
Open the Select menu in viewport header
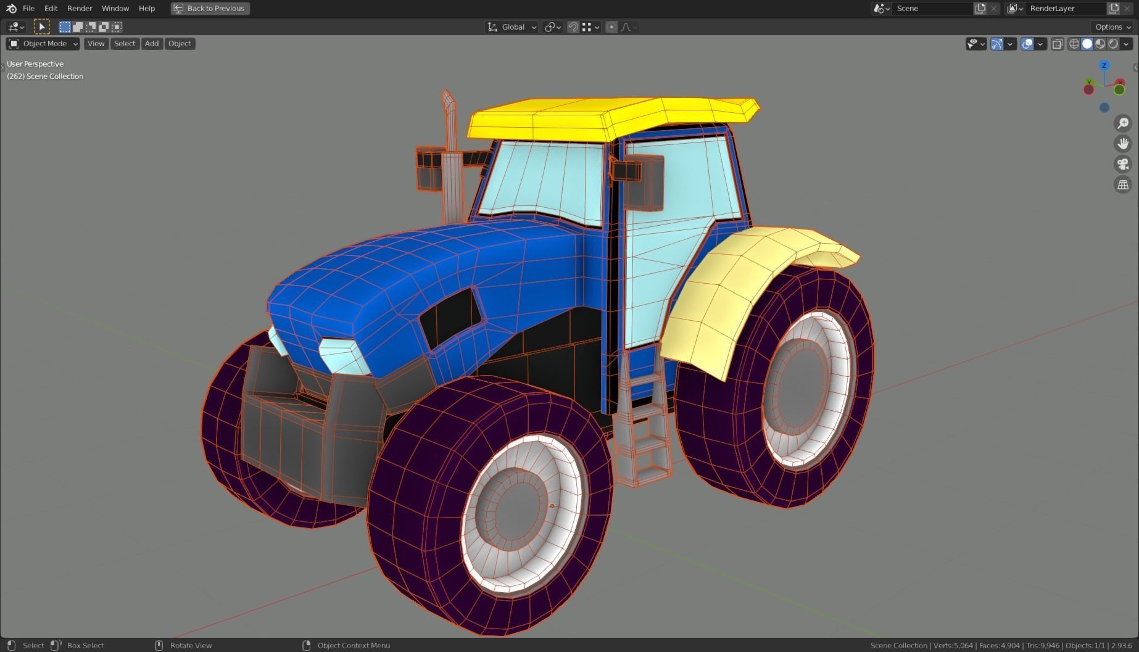[124, 44]
